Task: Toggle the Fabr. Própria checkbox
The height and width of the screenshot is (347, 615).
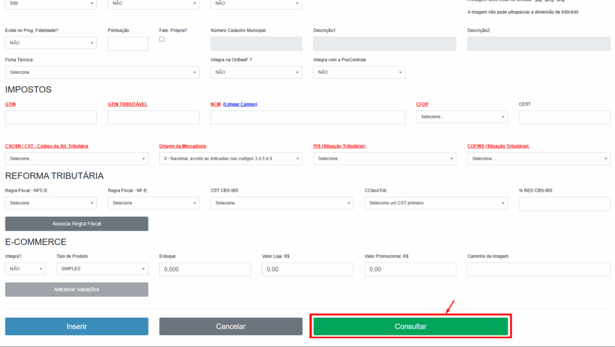Action: (x=162, y=39)
